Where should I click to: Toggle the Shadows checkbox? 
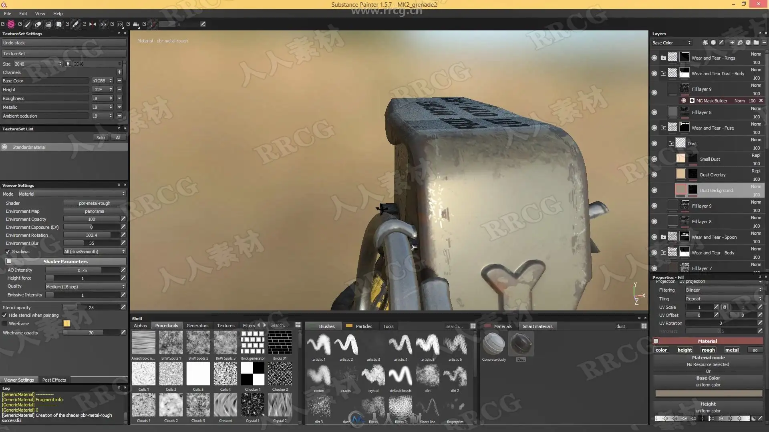[x=8, y=252]
